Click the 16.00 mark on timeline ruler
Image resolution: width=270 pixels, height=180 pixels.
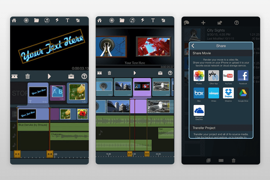(x=108, y=154)
